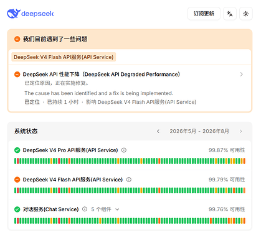256x233 pixels.
Task: Click the V4 Flash API uptime bar
Action: coord(130,190)
